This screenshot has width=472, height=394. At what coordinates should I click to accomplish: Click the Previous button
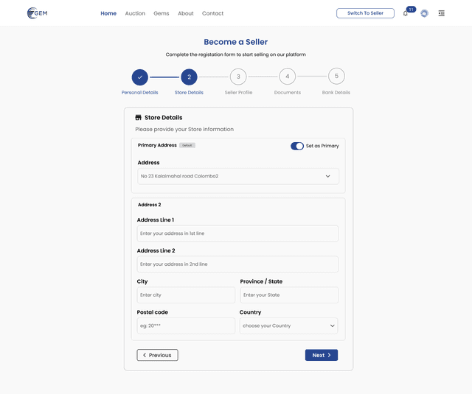click(x=157, y=355)
